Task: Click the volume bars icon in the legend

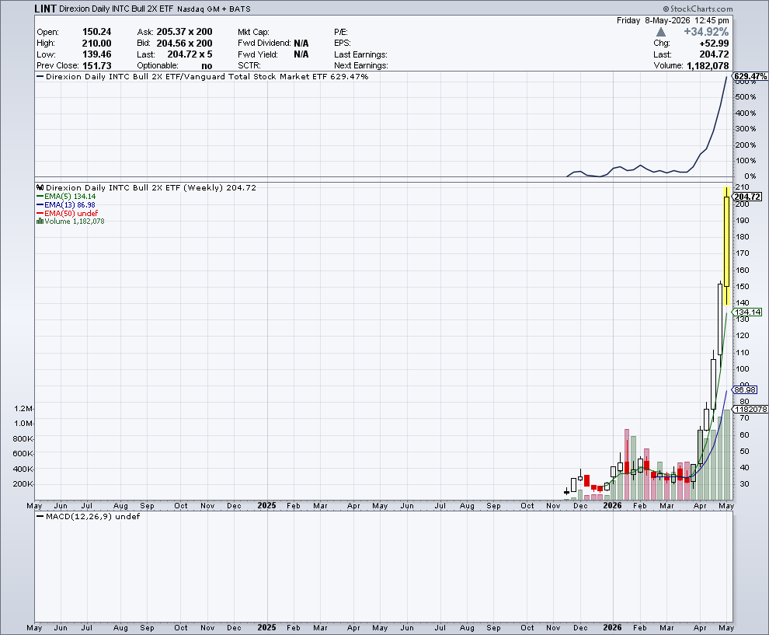Action: pos(40,222)
